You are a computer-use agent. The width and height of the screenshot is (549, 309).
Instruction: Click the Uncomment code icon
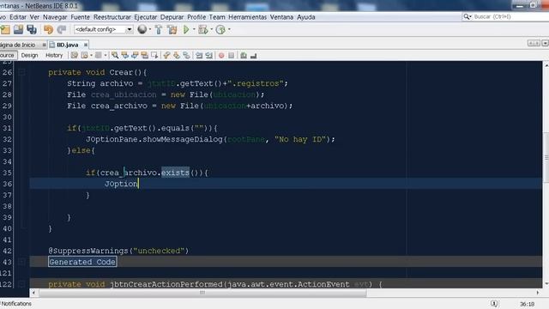pos(254,55)
